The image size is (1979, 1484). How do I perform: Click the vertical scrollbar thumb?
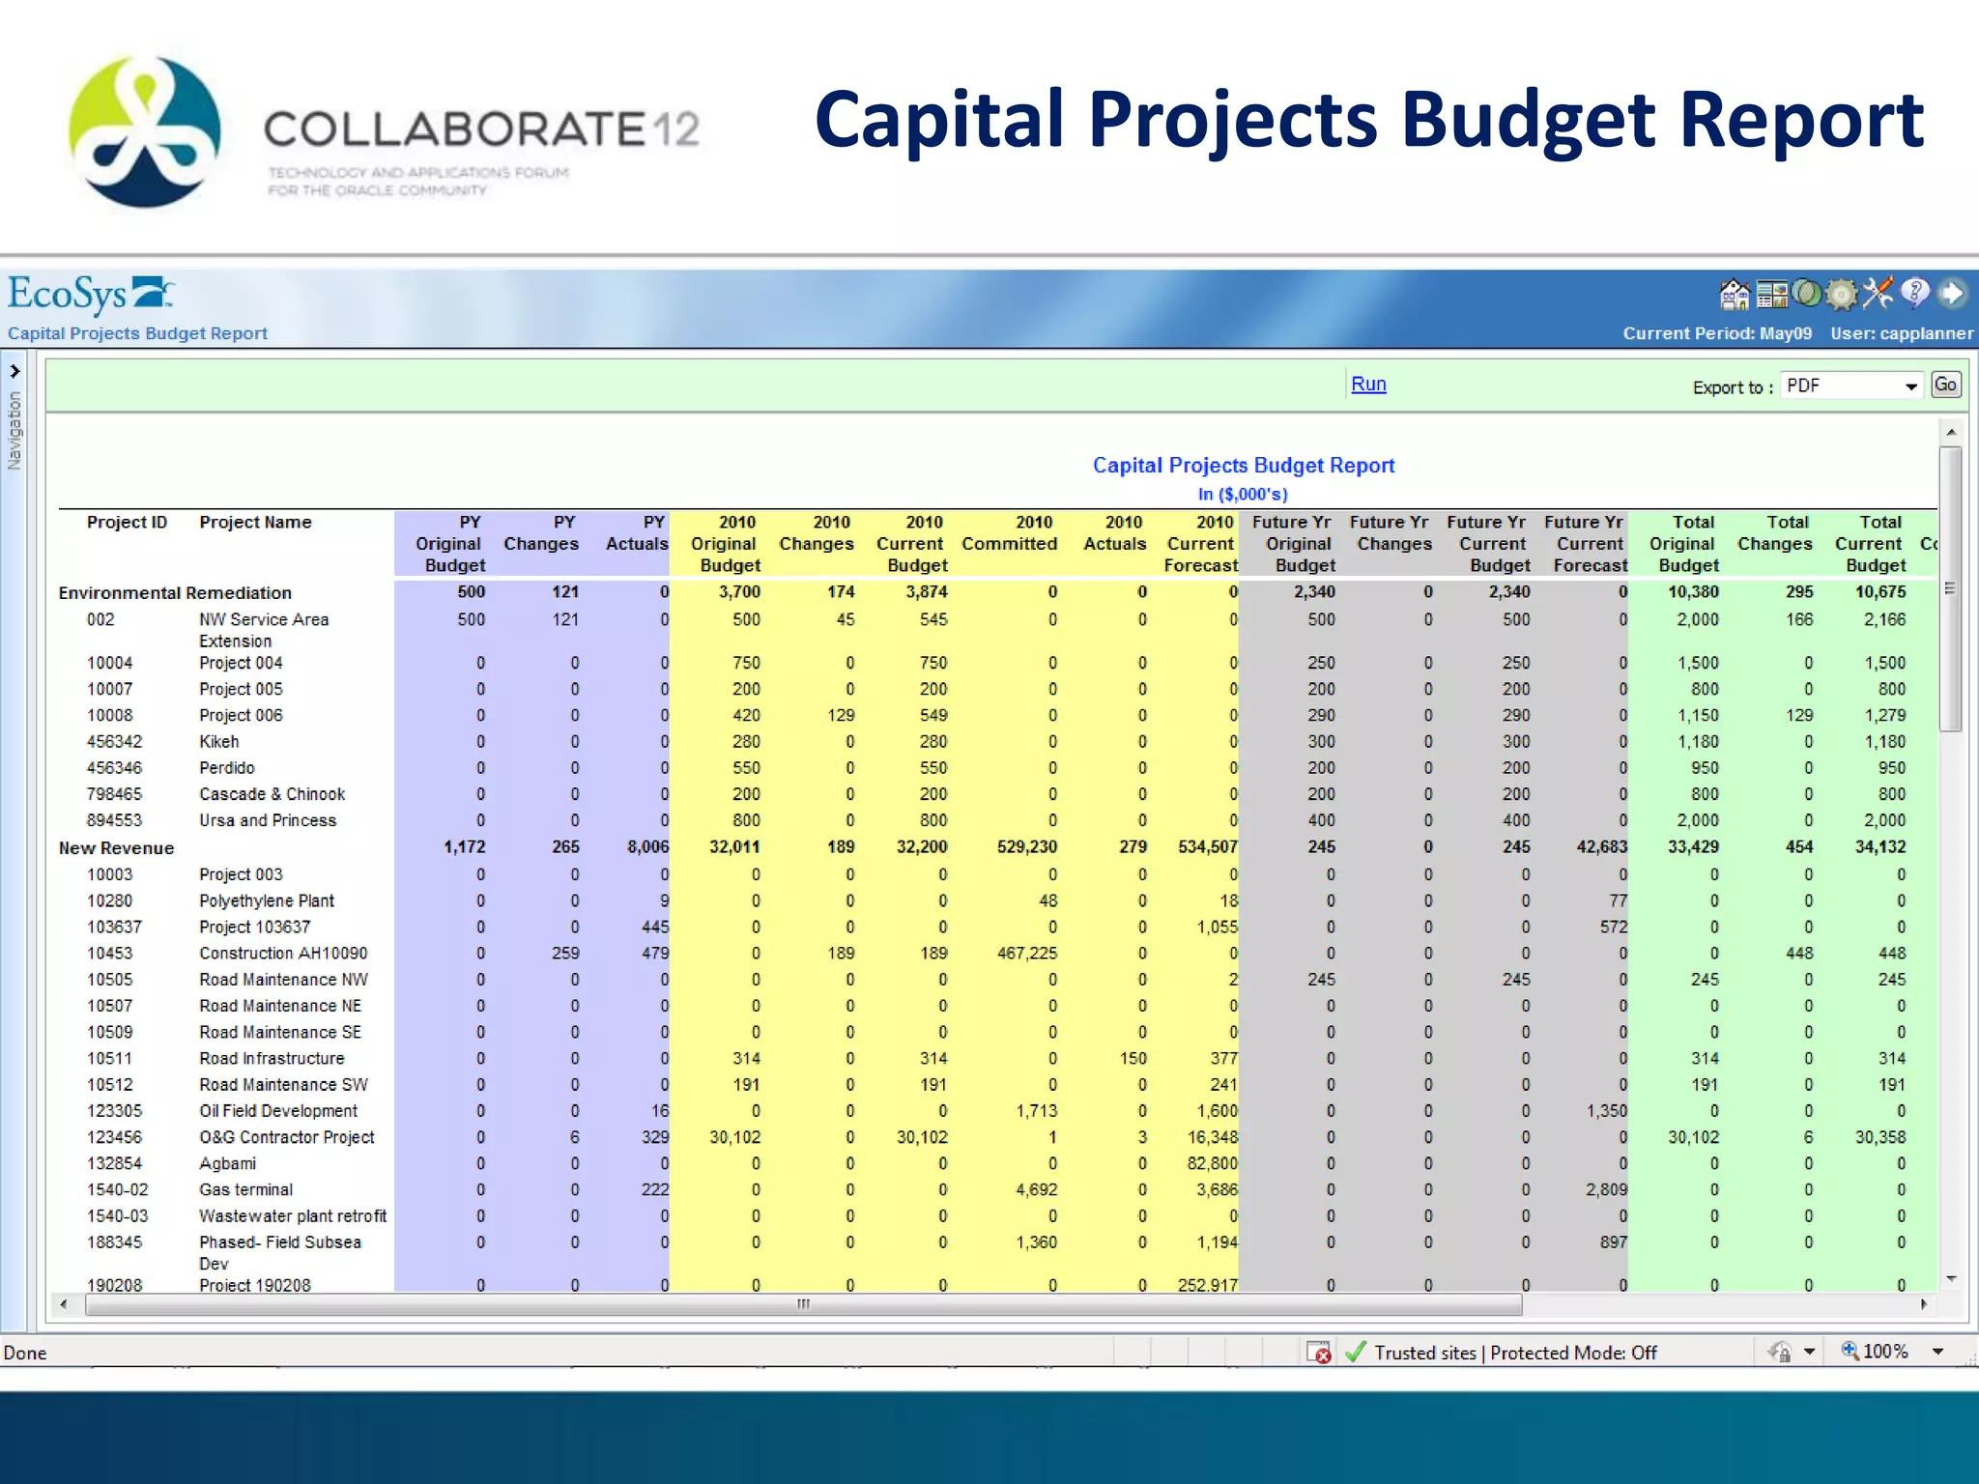coord(1951,588)
